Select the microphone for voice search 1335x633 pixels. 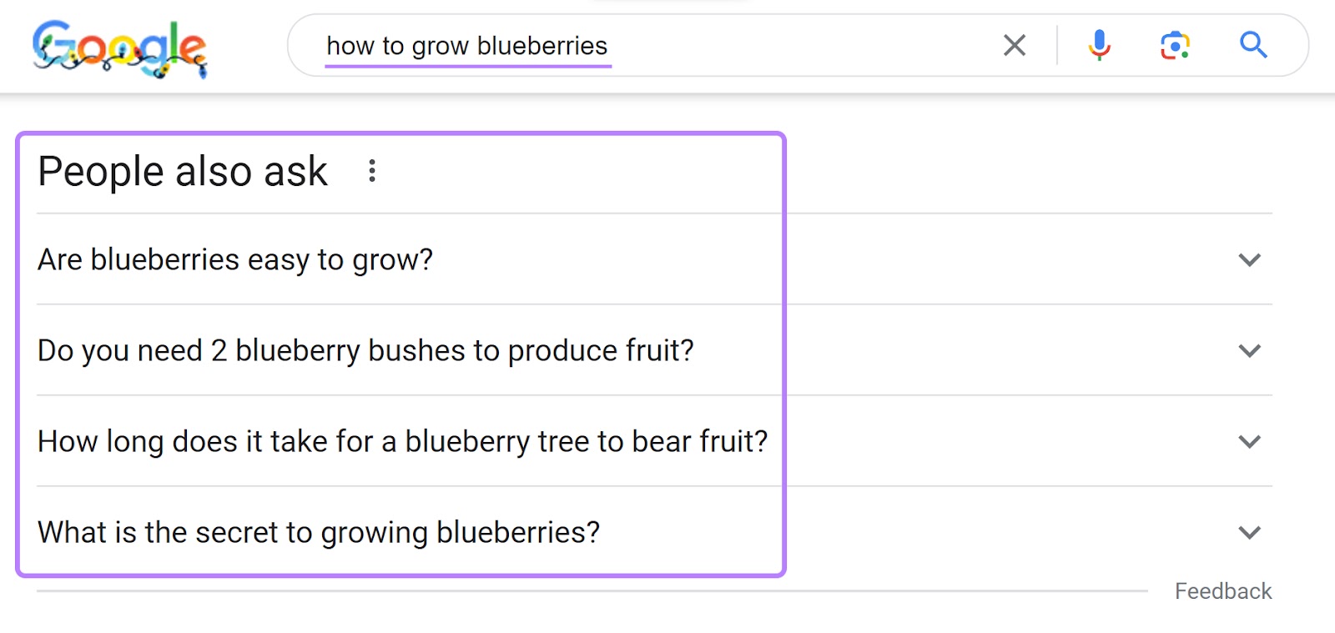click(x=1099, y=46)
